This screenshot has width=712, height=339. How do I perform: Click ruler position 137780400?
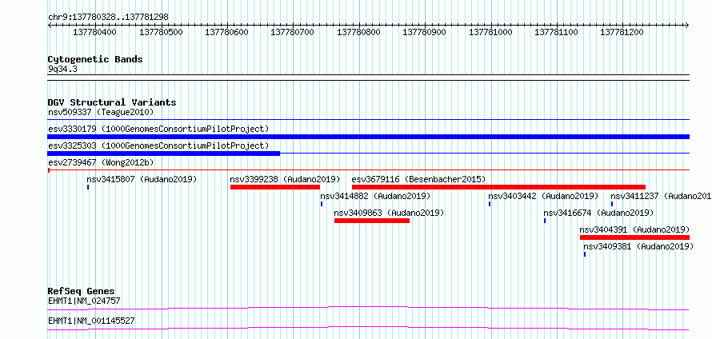(x=94, y=32)
